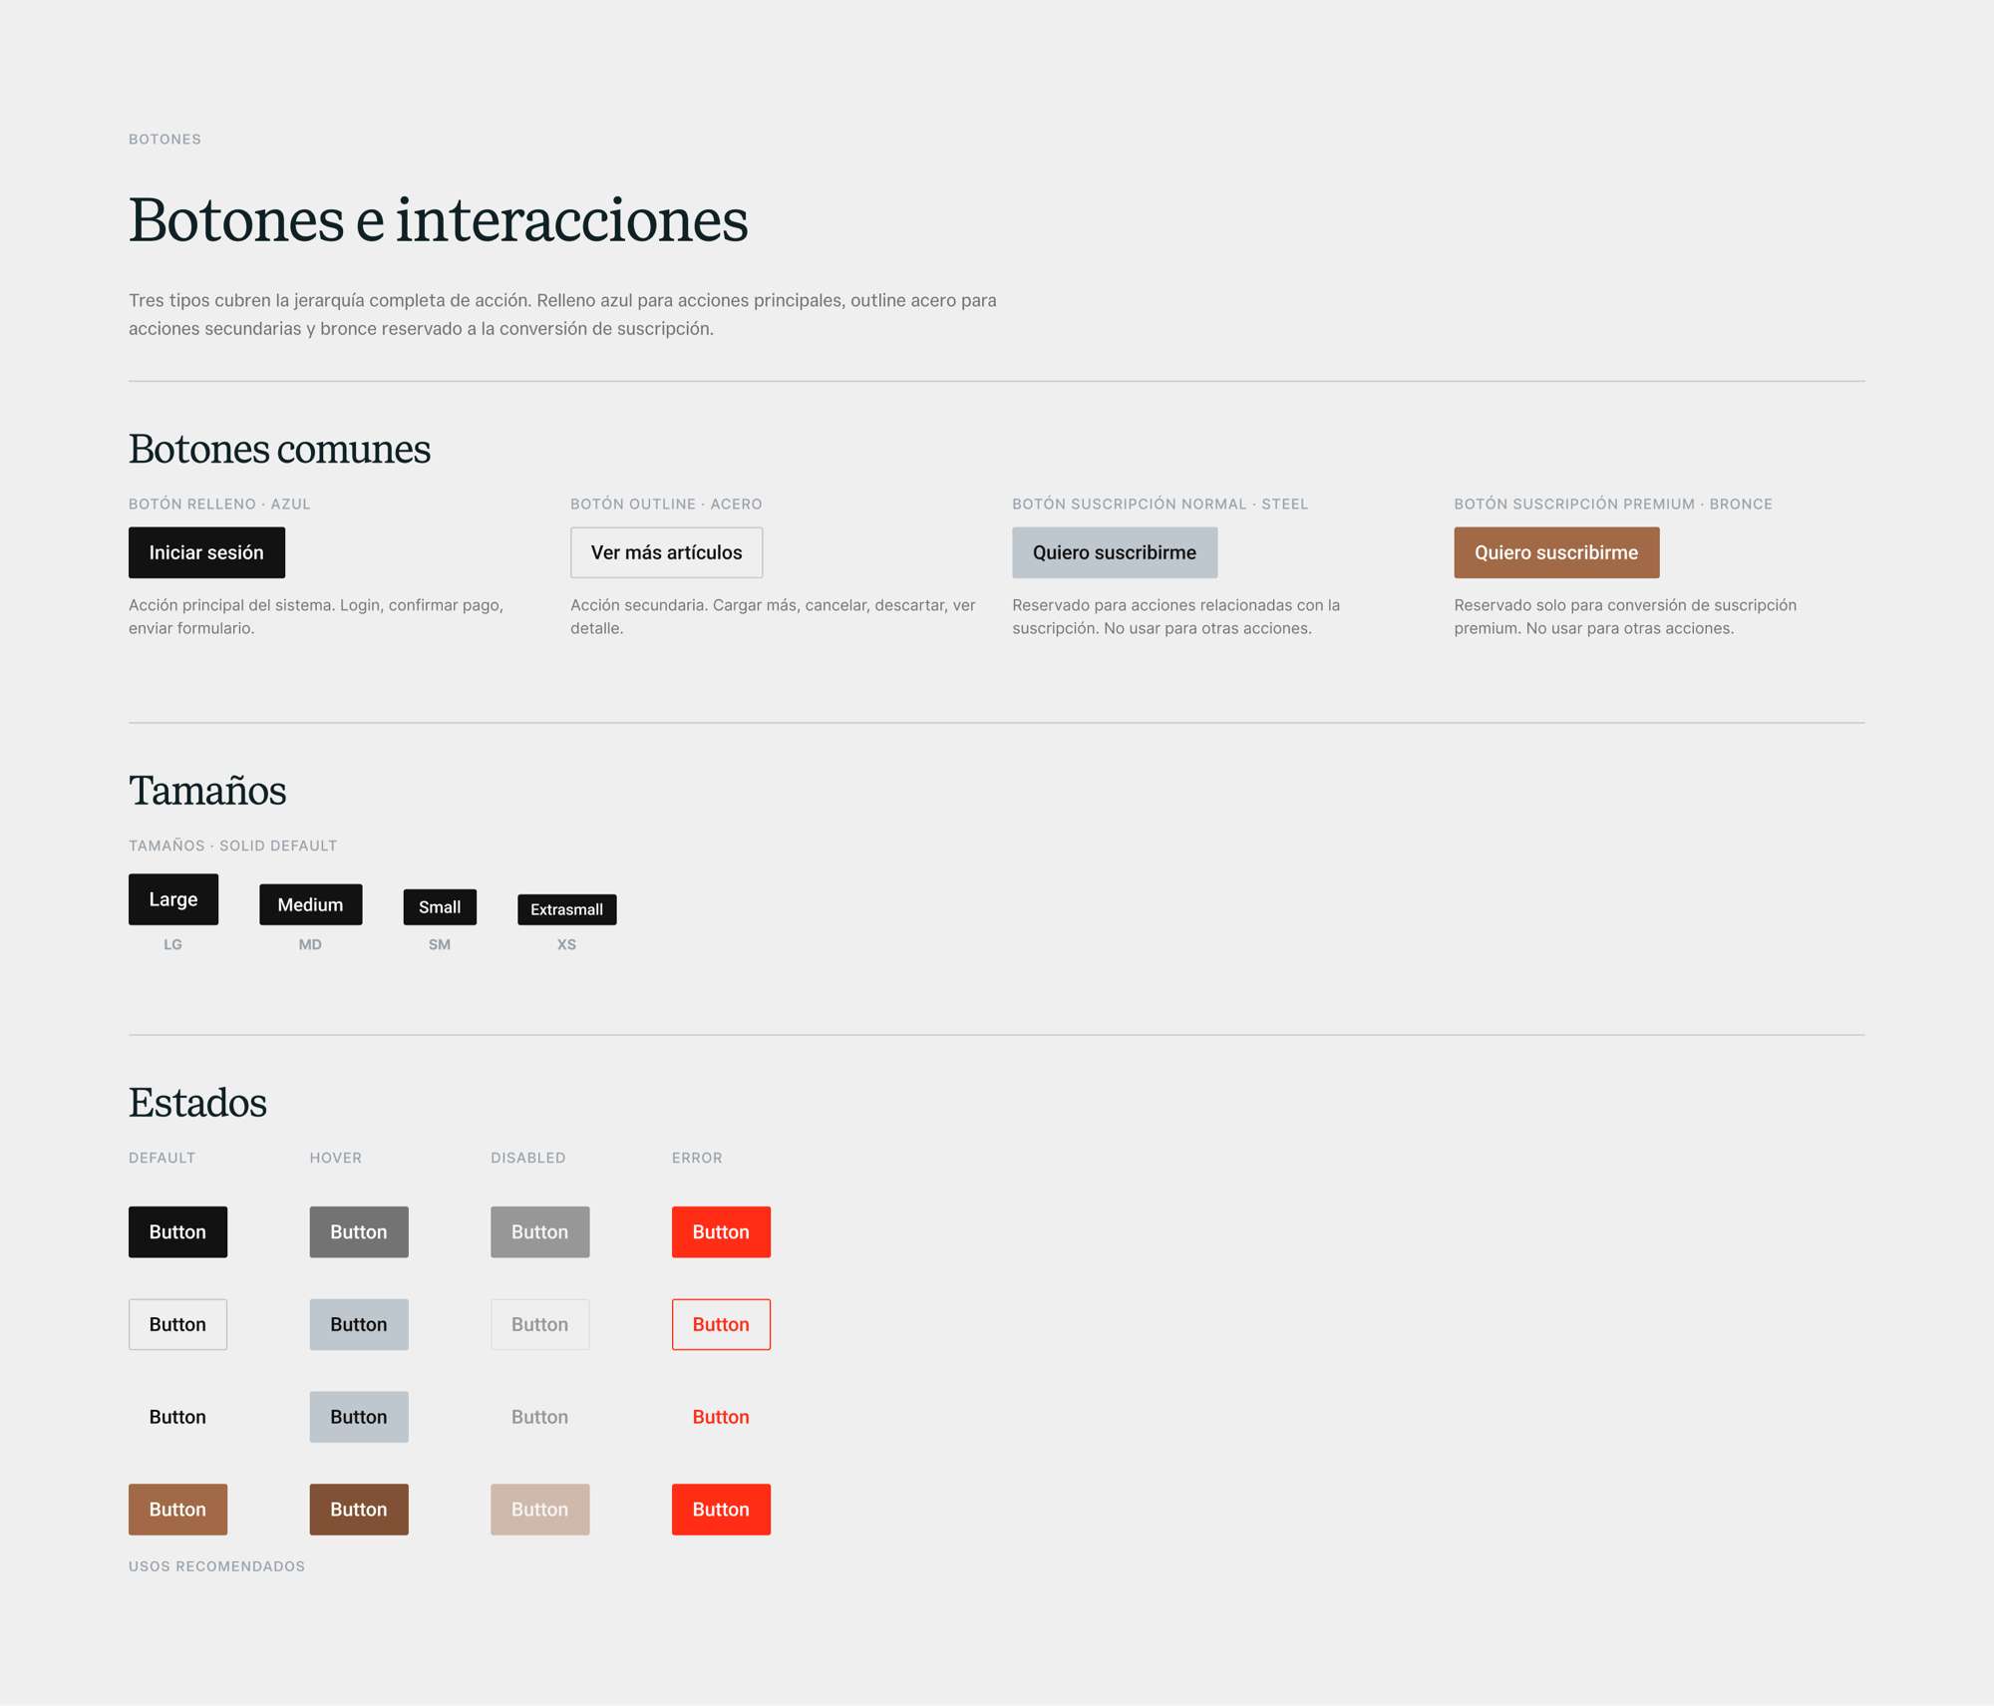Click the dark brown hover Button
The image size is (1994, 1706).
tap(359, 1511)
